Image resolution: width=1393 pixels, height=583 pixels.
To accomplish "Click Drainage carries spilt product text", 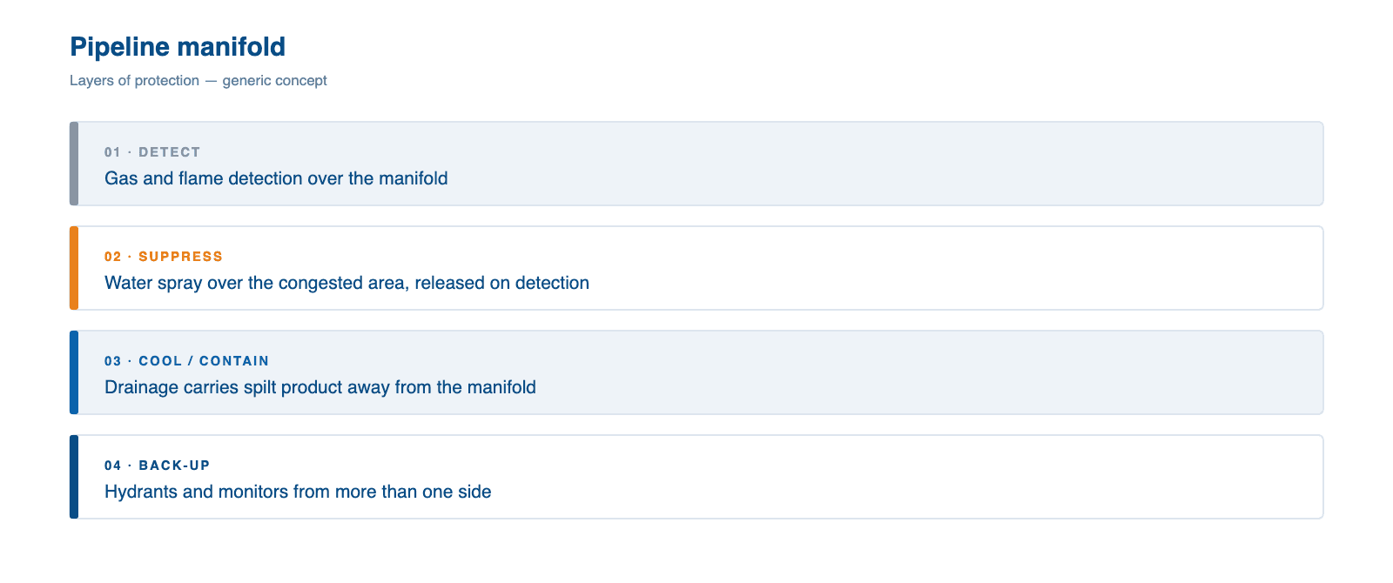I will point(320,387).
